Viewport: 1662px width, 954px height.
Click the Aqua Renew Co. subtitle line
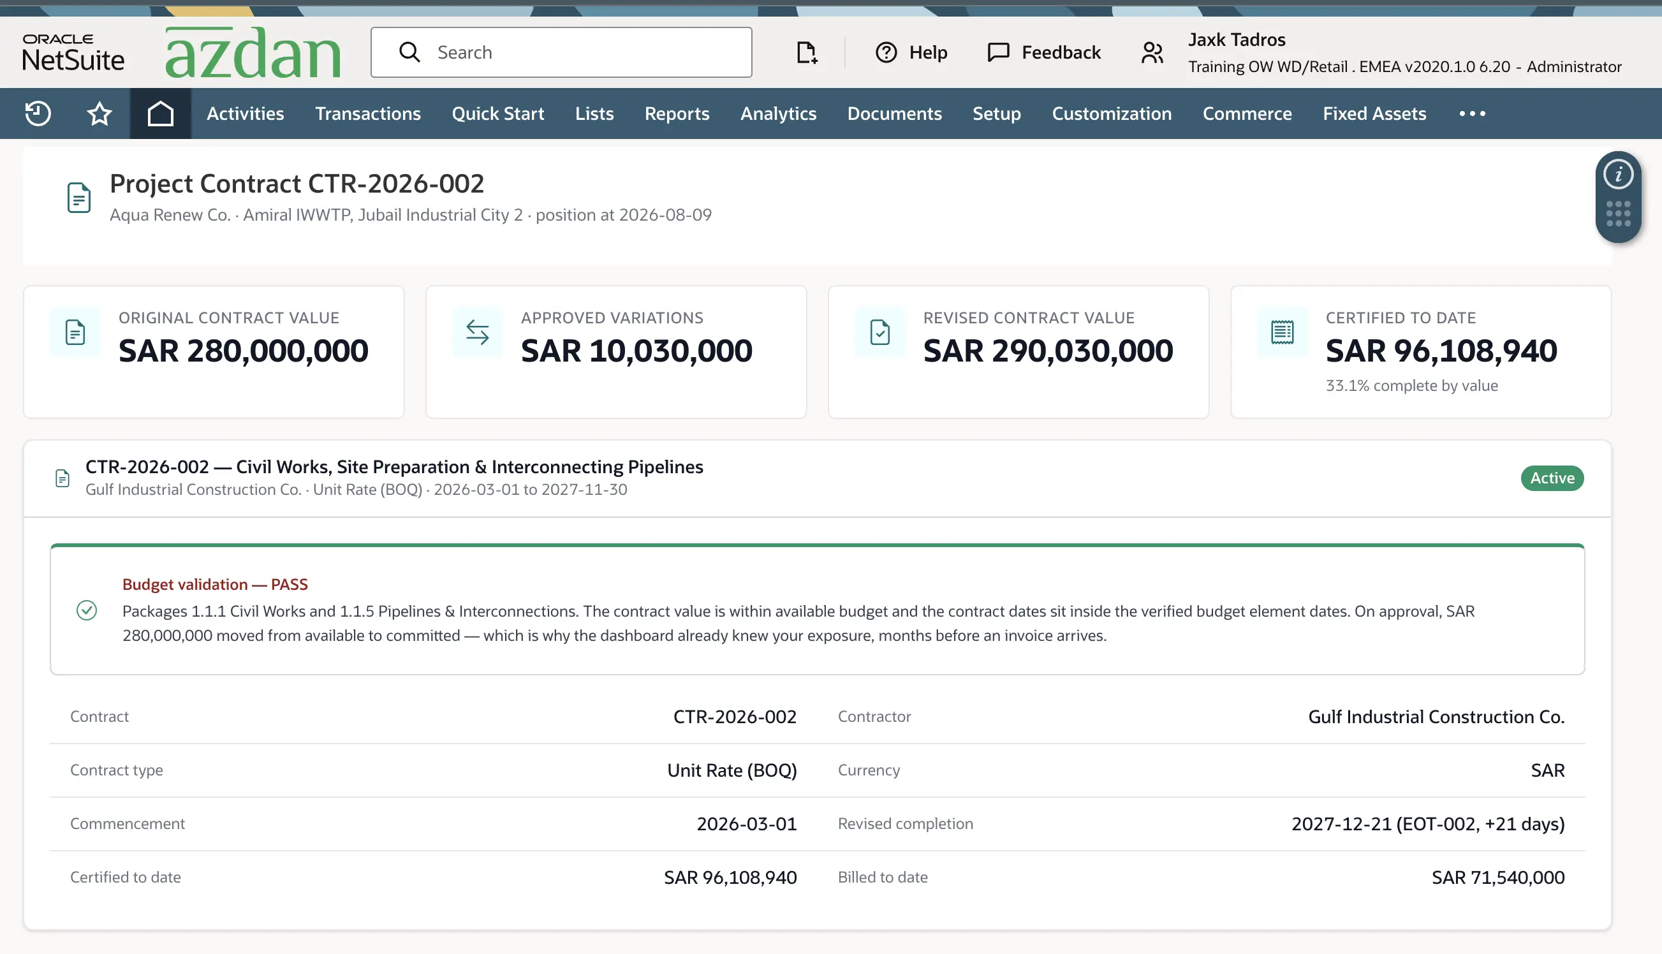[411, 215]
